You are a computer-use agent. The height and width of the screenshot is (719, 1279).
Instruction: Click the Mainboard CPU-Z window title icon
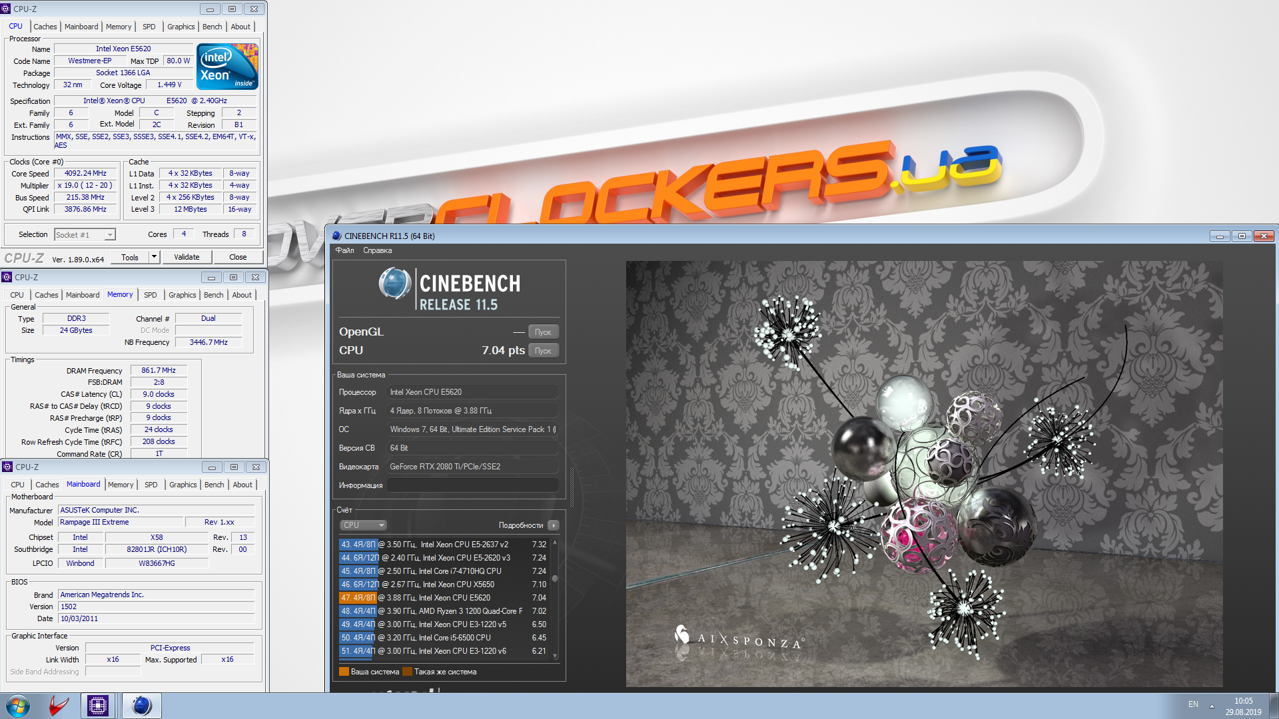7,467
